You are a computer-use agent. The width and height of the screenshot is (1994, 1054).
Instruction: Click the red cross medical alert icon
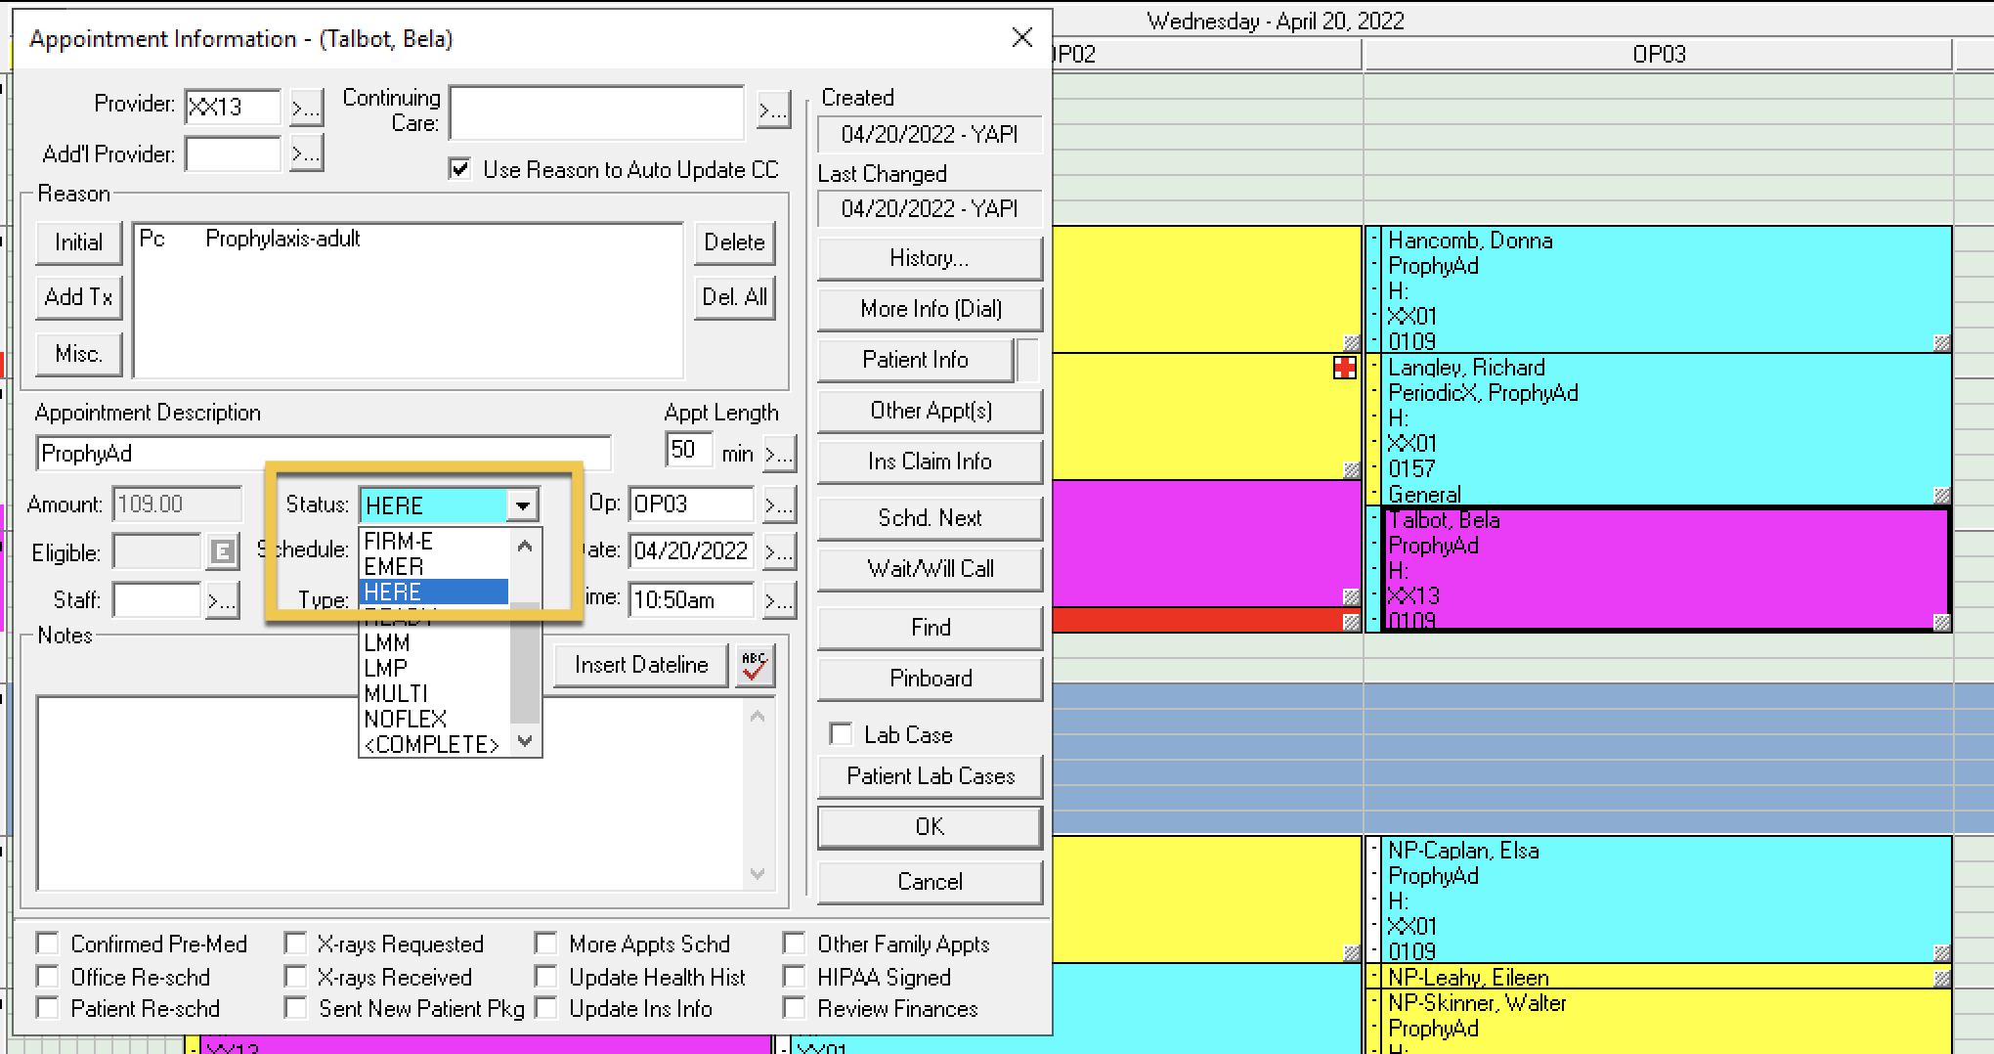pyautogui.click(x=1345, y=368)
